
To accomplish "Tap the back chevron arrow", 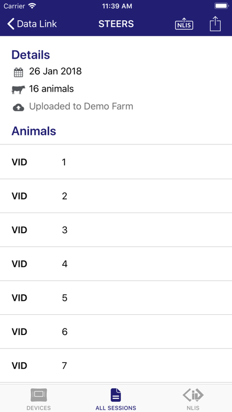I will click(11, 24).
